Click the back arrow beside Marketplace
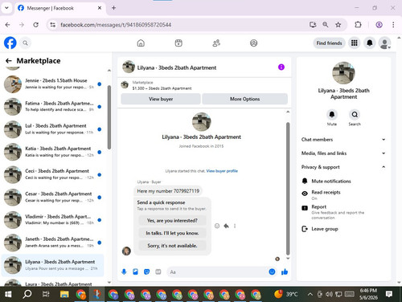Screen dimensions: 402x302 click(x=9, y=61)
